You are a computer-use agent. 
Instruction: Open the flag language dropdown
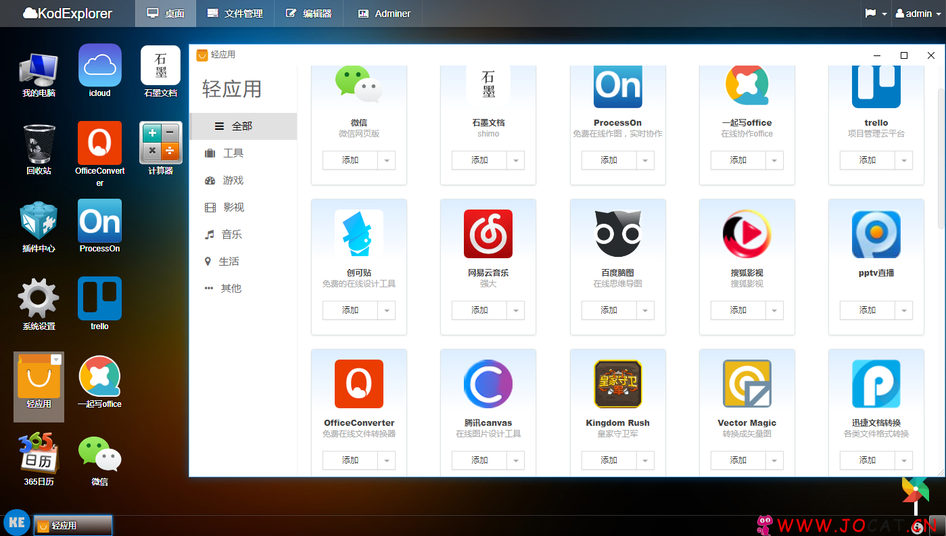pos(876,14)
